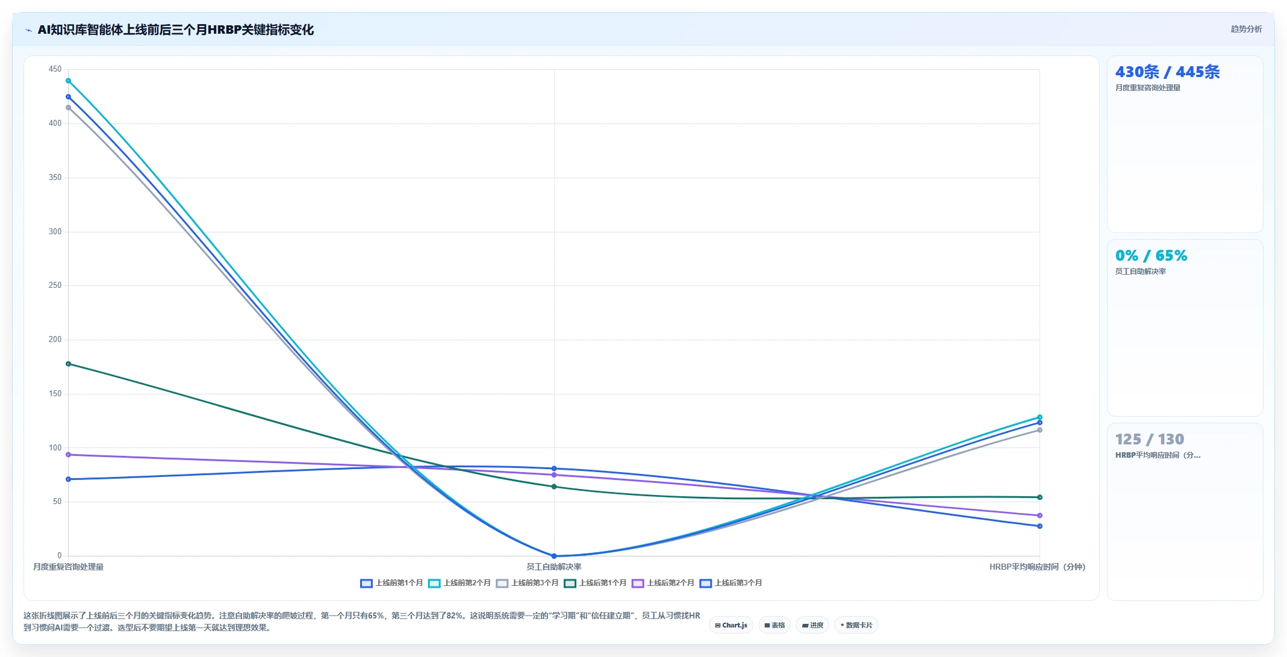The width and height of the screenshot is (1287, 657).
Task: Toggle the 上线后第2个月 legend item
Action: pos(663,583)
